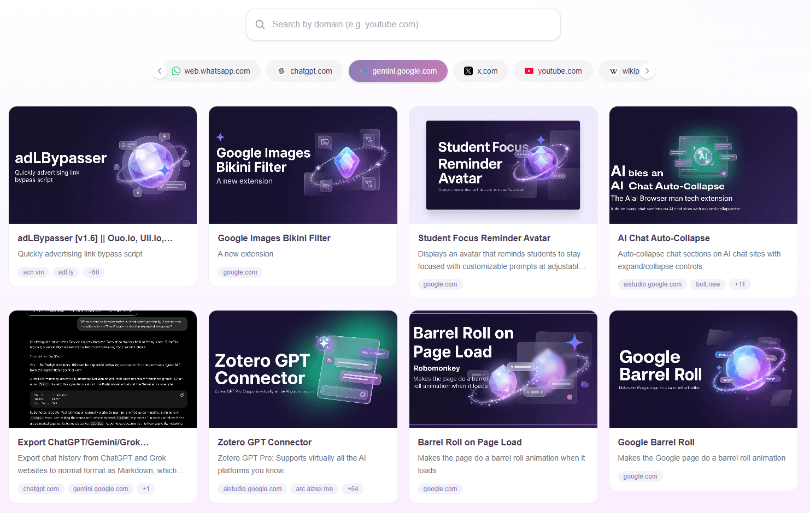Open the AI Chat Auto-Collapse thumbnail
Image resolution: width=810 pixels, height=513 pixels.
[703, 165]
